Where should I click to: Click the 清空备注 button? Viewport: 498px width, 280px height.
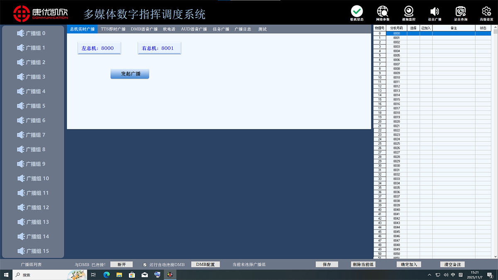(x=452, y=265)
